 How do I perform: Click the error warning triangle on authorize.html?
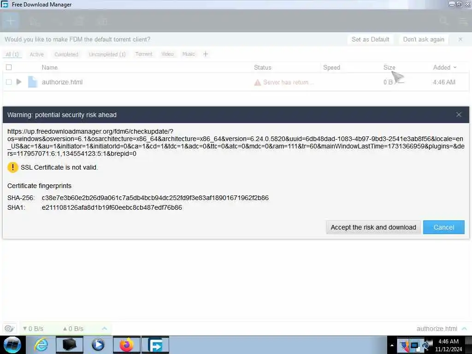coord(257,82)
